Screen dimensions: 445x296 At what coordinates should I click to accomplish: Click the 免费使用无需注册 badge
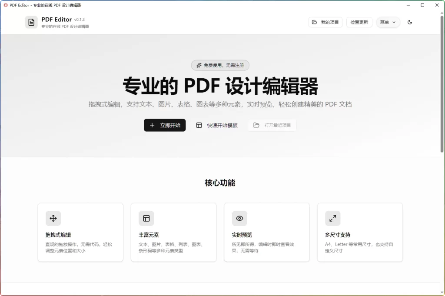[220, 65]
